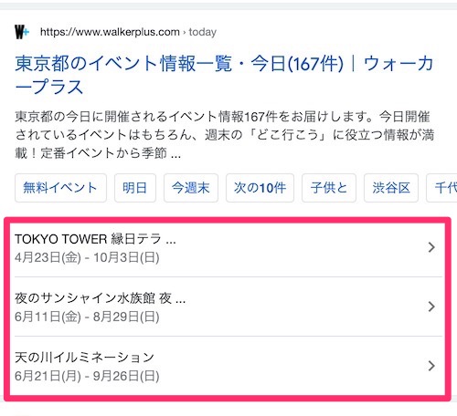Expand the TOKYO TOWER event chevron
Viewport: 457px width, 416px height.
coord(431,247)
